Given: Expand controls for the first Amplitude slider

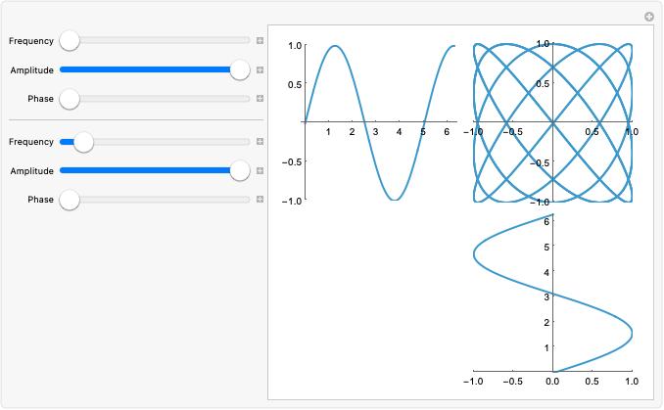Looking at the screenshot, I should (x=260, y=69).
